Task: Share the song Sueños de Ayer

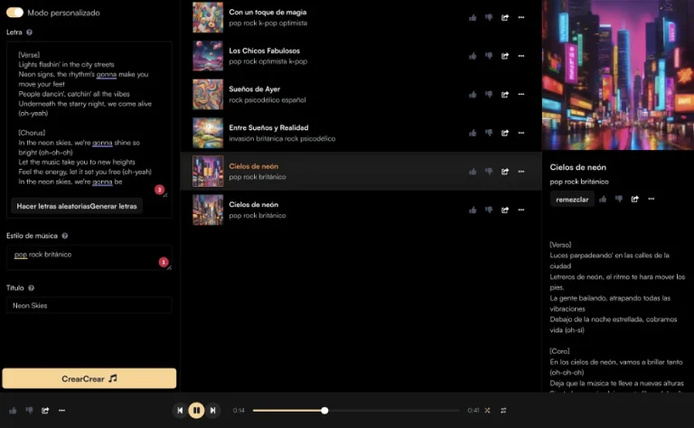Action: (505, 94)
